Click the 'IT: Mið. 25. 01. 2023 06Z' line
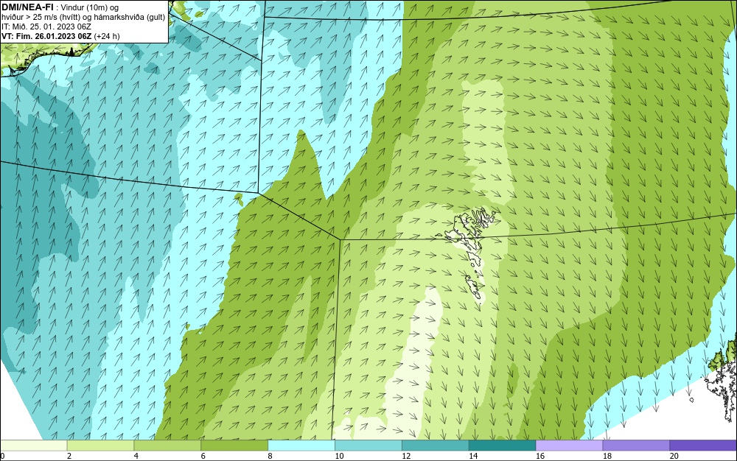This screenshot has height=461, width=737. [x=46, y=27]
